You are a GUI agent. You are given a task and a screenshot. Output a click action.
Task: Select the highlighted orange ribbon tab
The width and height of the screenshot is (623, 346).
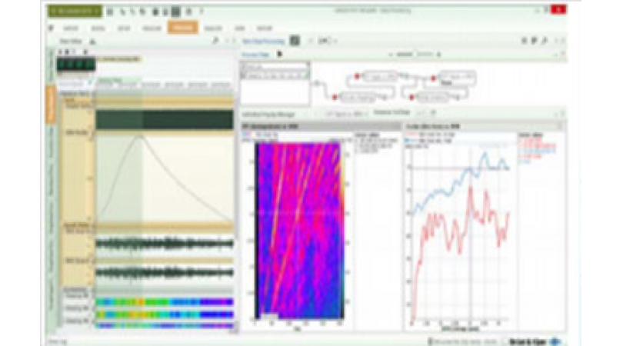(x=183, y=26)
